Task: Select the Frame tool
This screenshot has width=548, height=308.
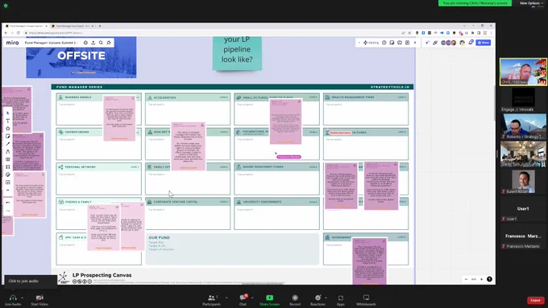Action: 8,166
